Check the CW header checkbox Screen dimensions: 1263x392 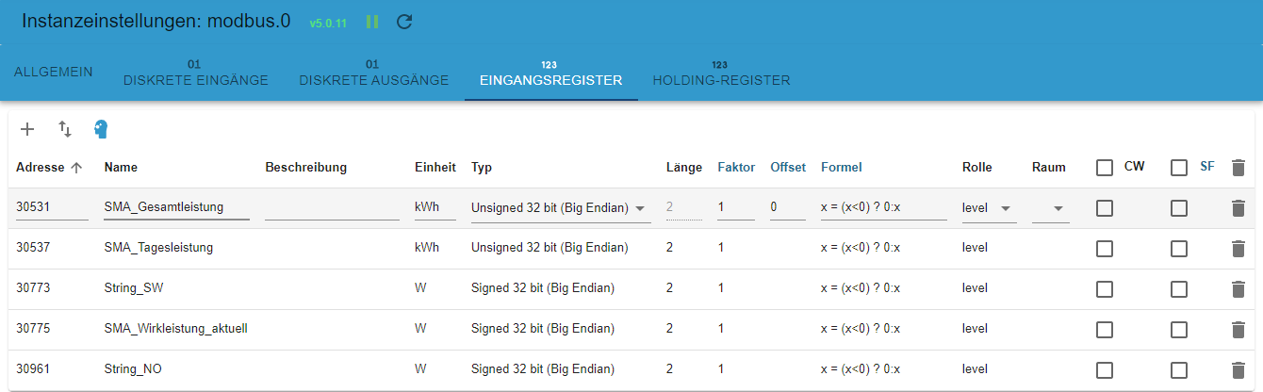point(1105,168)
